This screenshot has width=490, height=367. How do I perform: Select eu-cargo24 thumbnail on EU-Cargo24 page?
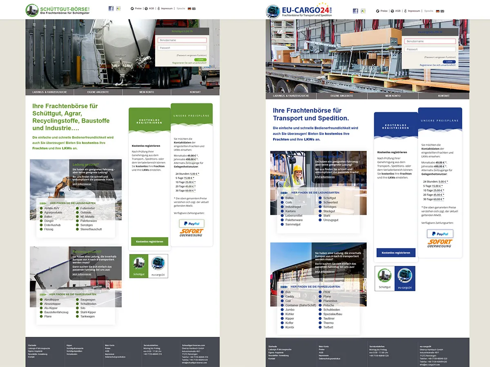pos(405,279)
